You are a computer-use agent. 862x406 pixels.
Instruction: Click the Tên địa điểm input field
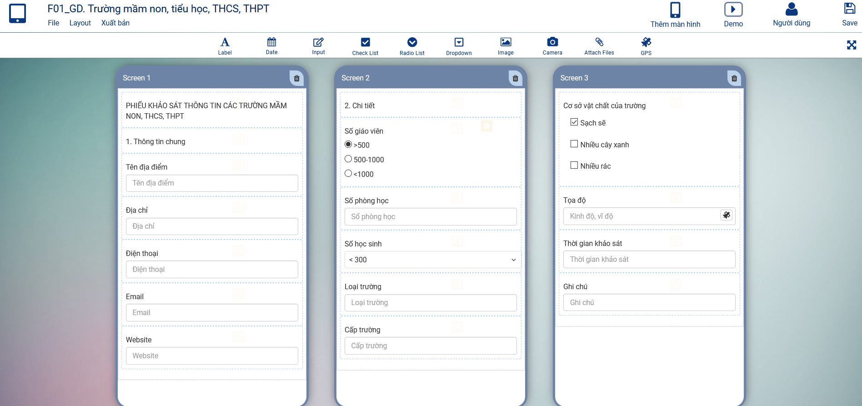(212, 183)
